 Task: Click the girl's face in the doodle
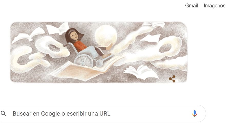pos(74,36)
